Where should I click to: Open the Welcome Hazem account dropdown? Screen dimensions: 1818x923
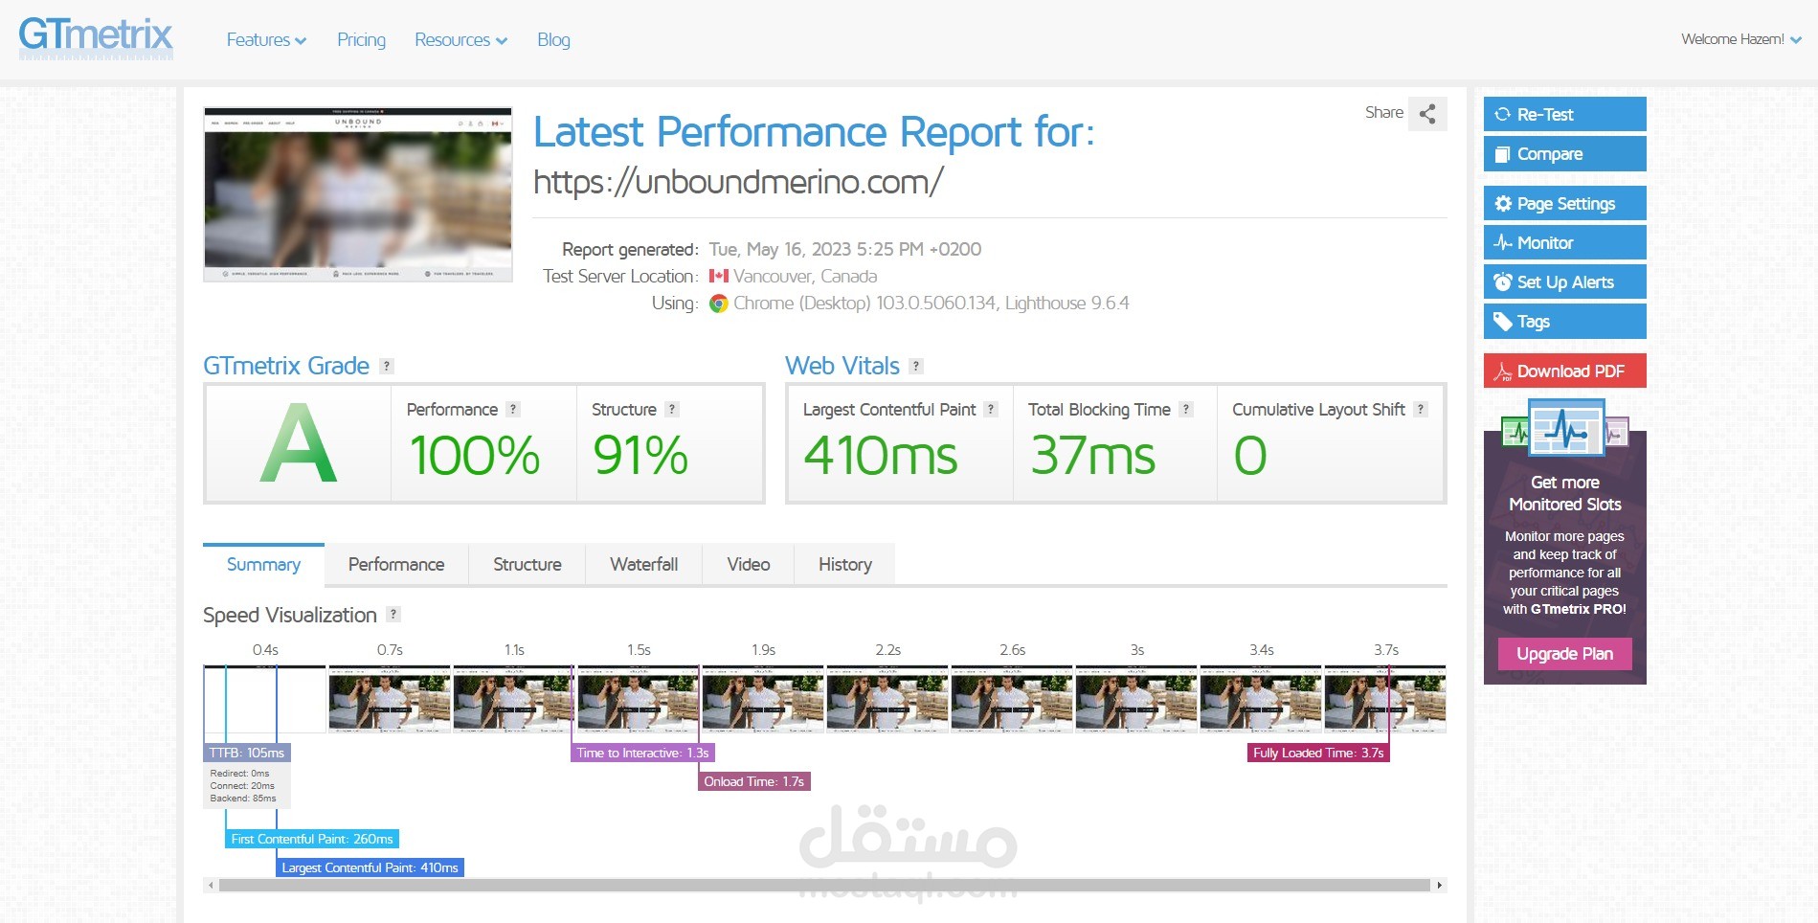(1741, 39)
